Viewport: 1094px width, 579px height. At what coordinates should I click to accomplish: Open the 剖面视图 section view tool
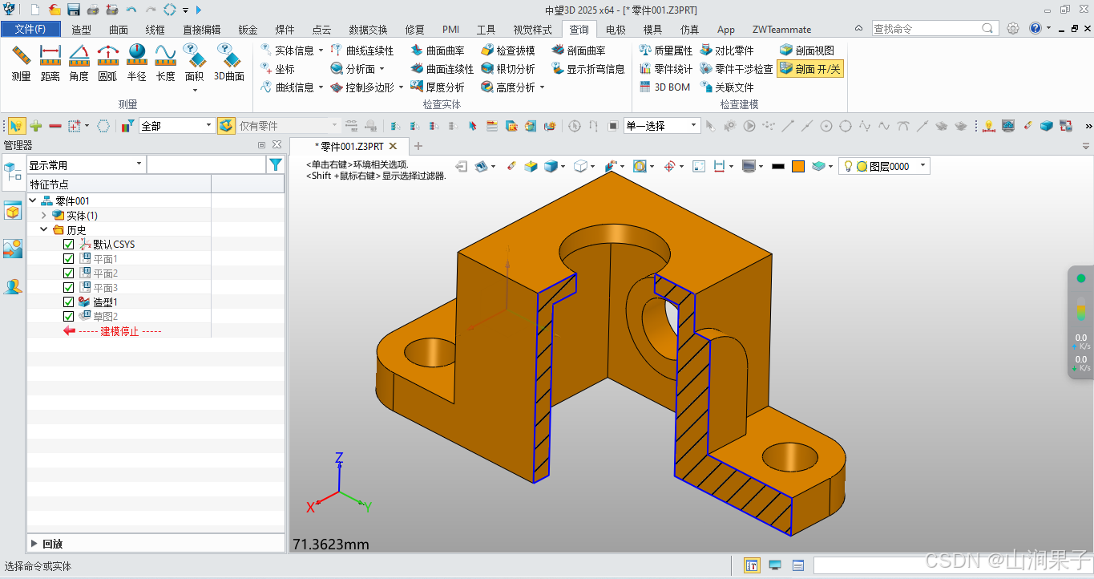tap(807, 51)
